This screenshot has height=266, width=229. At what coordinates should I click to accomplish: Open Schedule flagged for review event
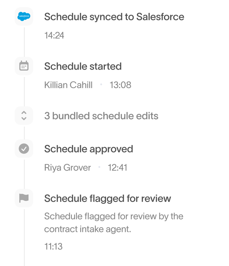pyautogui.click(x=107, y=199)
